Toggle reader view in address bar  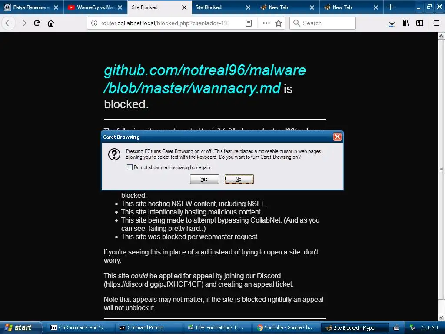(x=248, y=23)
